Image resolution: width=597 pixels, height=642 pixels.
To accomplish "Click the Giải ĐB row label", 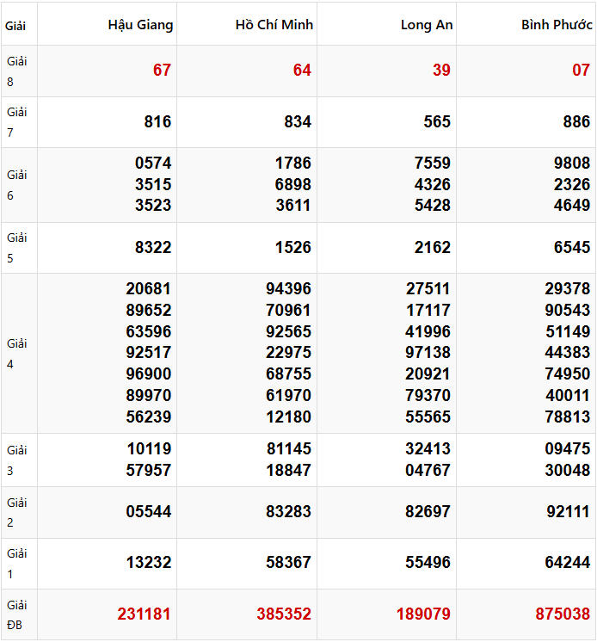I will (17, 615).
